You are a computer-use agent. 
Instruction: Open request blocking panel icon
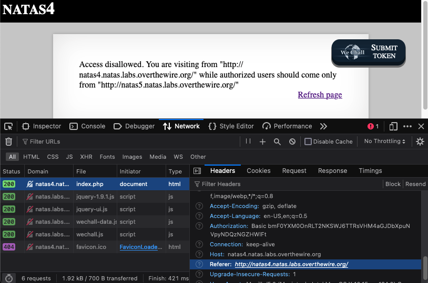[x=292, y=141]
